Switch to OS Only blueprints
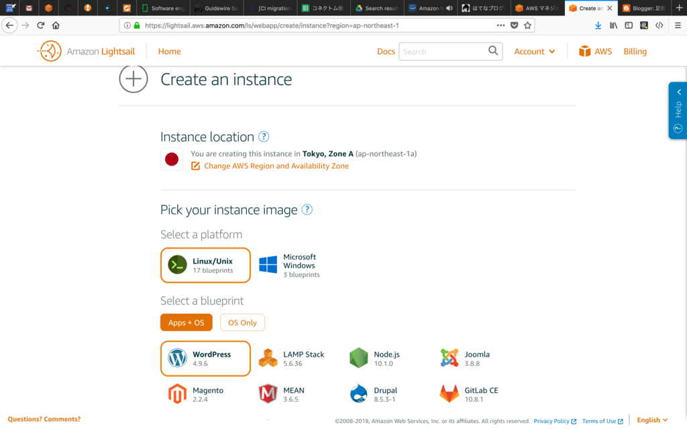Viewport: 687px width, 429px height. pos(242,322)
